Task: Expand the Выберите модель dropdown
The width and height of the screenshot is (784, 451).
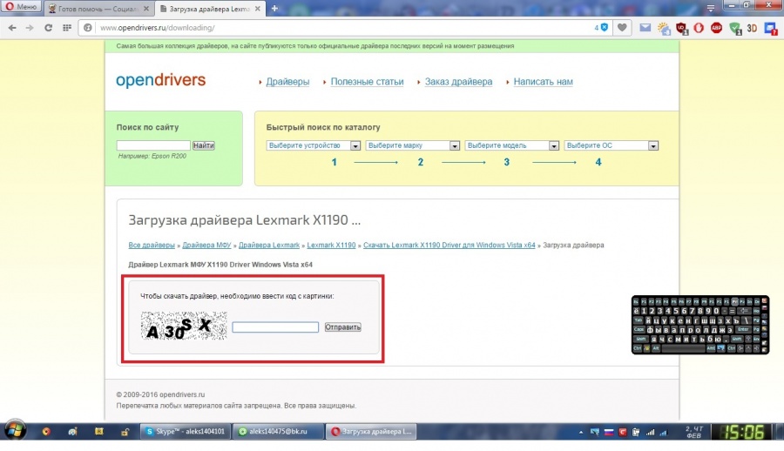Action: pos(511,145)
